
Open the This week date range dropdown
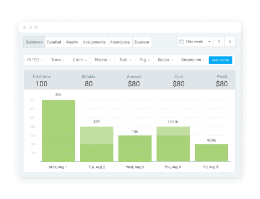(x=195, y=41)
